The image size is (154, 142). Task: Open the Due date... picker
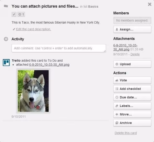132,97
